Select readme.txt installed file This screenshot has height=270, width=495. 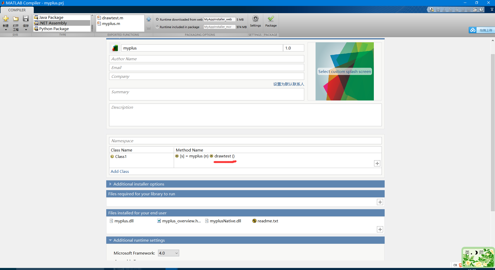click(x=265, y=221)
